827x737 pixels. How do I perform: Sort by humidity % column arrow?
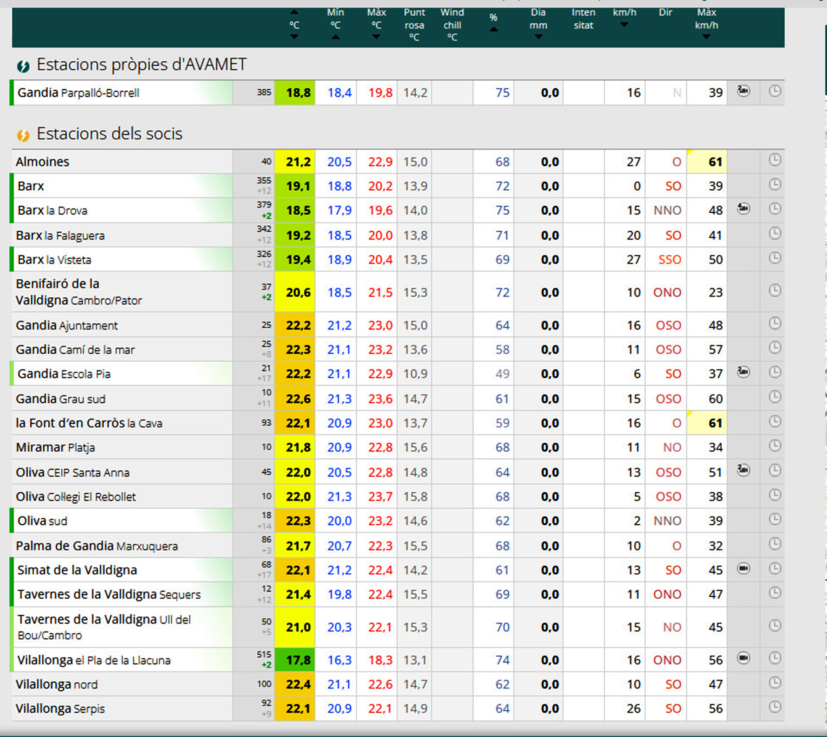(x=494, y=29)
